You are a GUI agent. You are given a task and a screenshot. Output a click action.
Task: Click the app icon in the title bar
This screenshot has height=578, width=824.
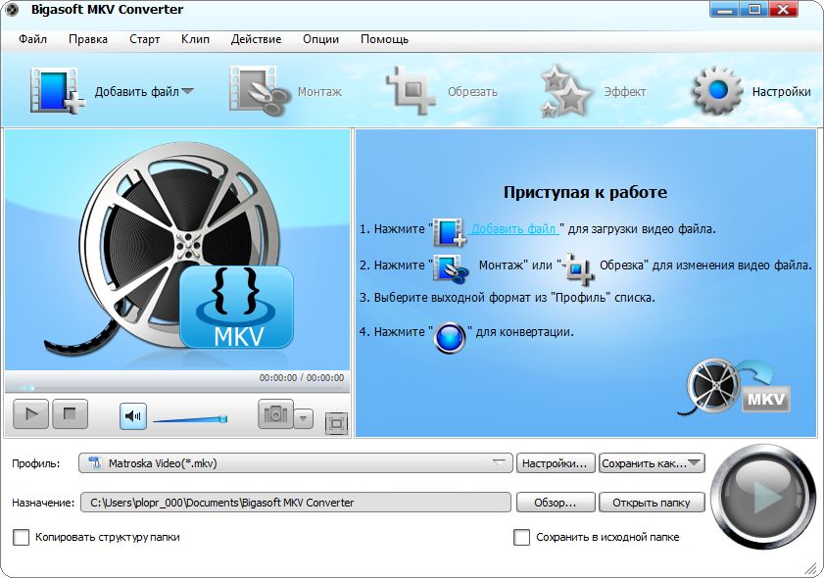pyautogui.click(x=12, y=10)
